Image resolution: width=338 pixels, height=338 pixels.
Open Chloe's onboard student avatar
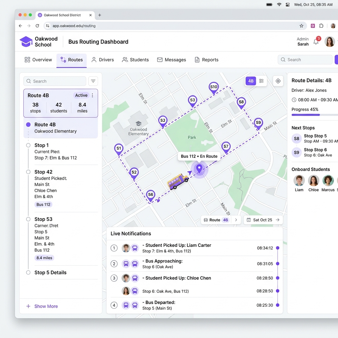coord(314,181)
